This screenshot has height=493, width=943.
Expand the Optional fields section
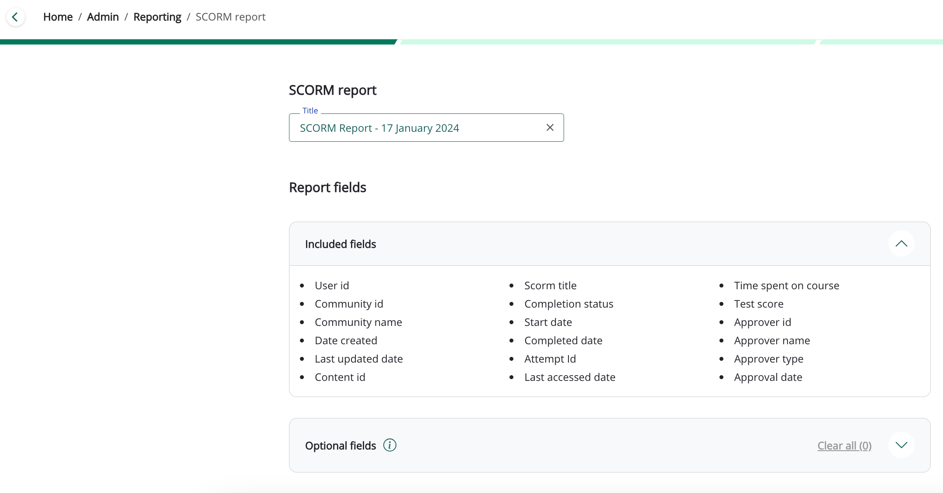[901, 445]
